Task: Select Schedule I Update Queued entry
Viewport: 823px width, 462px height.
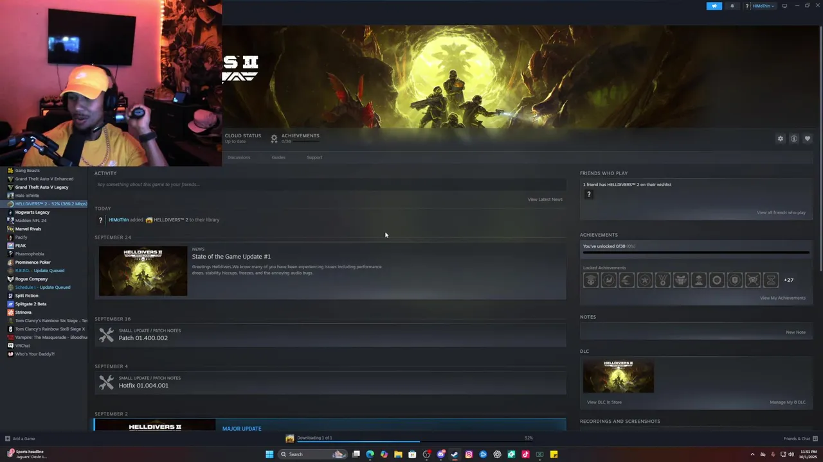Action: [x=44, y=287]
